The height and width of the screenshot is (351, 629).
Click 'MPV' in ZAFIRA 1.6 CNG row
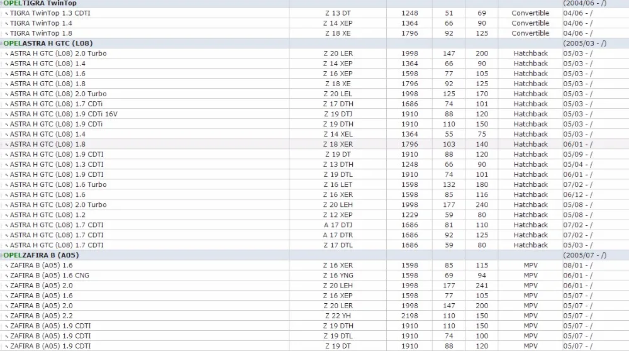(x=530, y=276)
